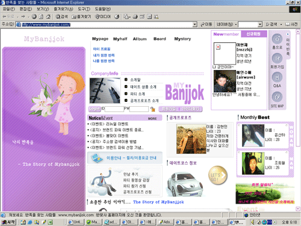Open the Mail icon dropdown arrow
The width and height of the screenshot is (301, 226).
pos(130,17)
